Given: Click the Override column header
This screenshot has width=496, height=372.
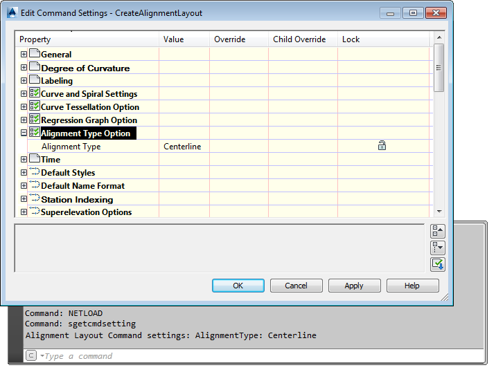Looking at the screenshot, I should click(x=239, y=39).
